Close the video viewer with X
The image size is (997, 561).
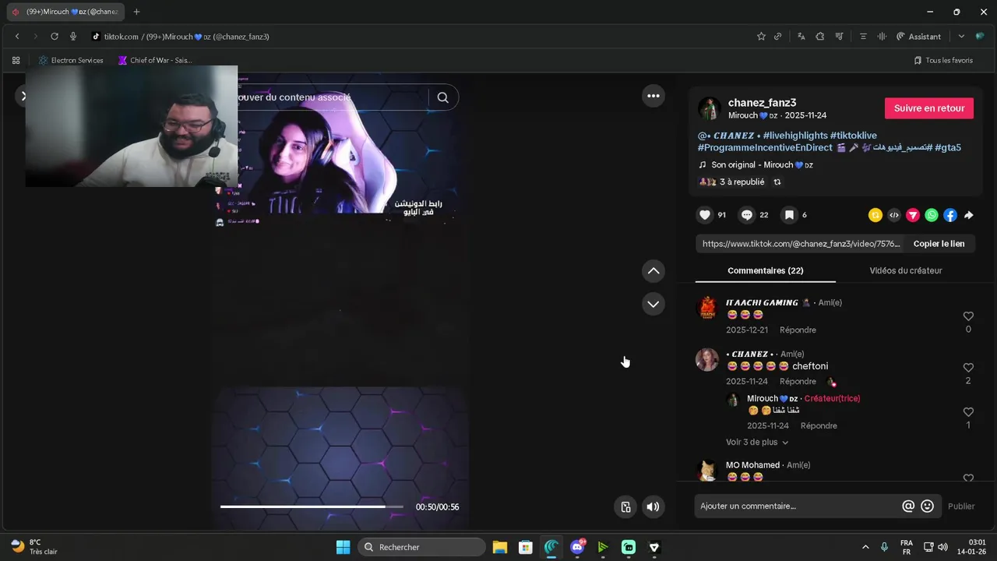pos(23,96)
